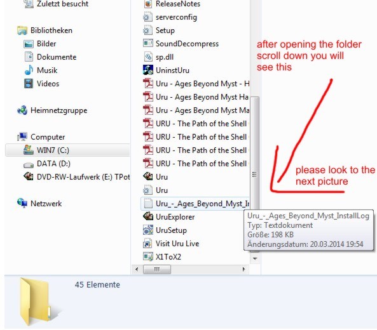The height and width of the screenshot is (330, 377).
Task: Click the vertical scrollbar down arrow
Action: [255, 259]
